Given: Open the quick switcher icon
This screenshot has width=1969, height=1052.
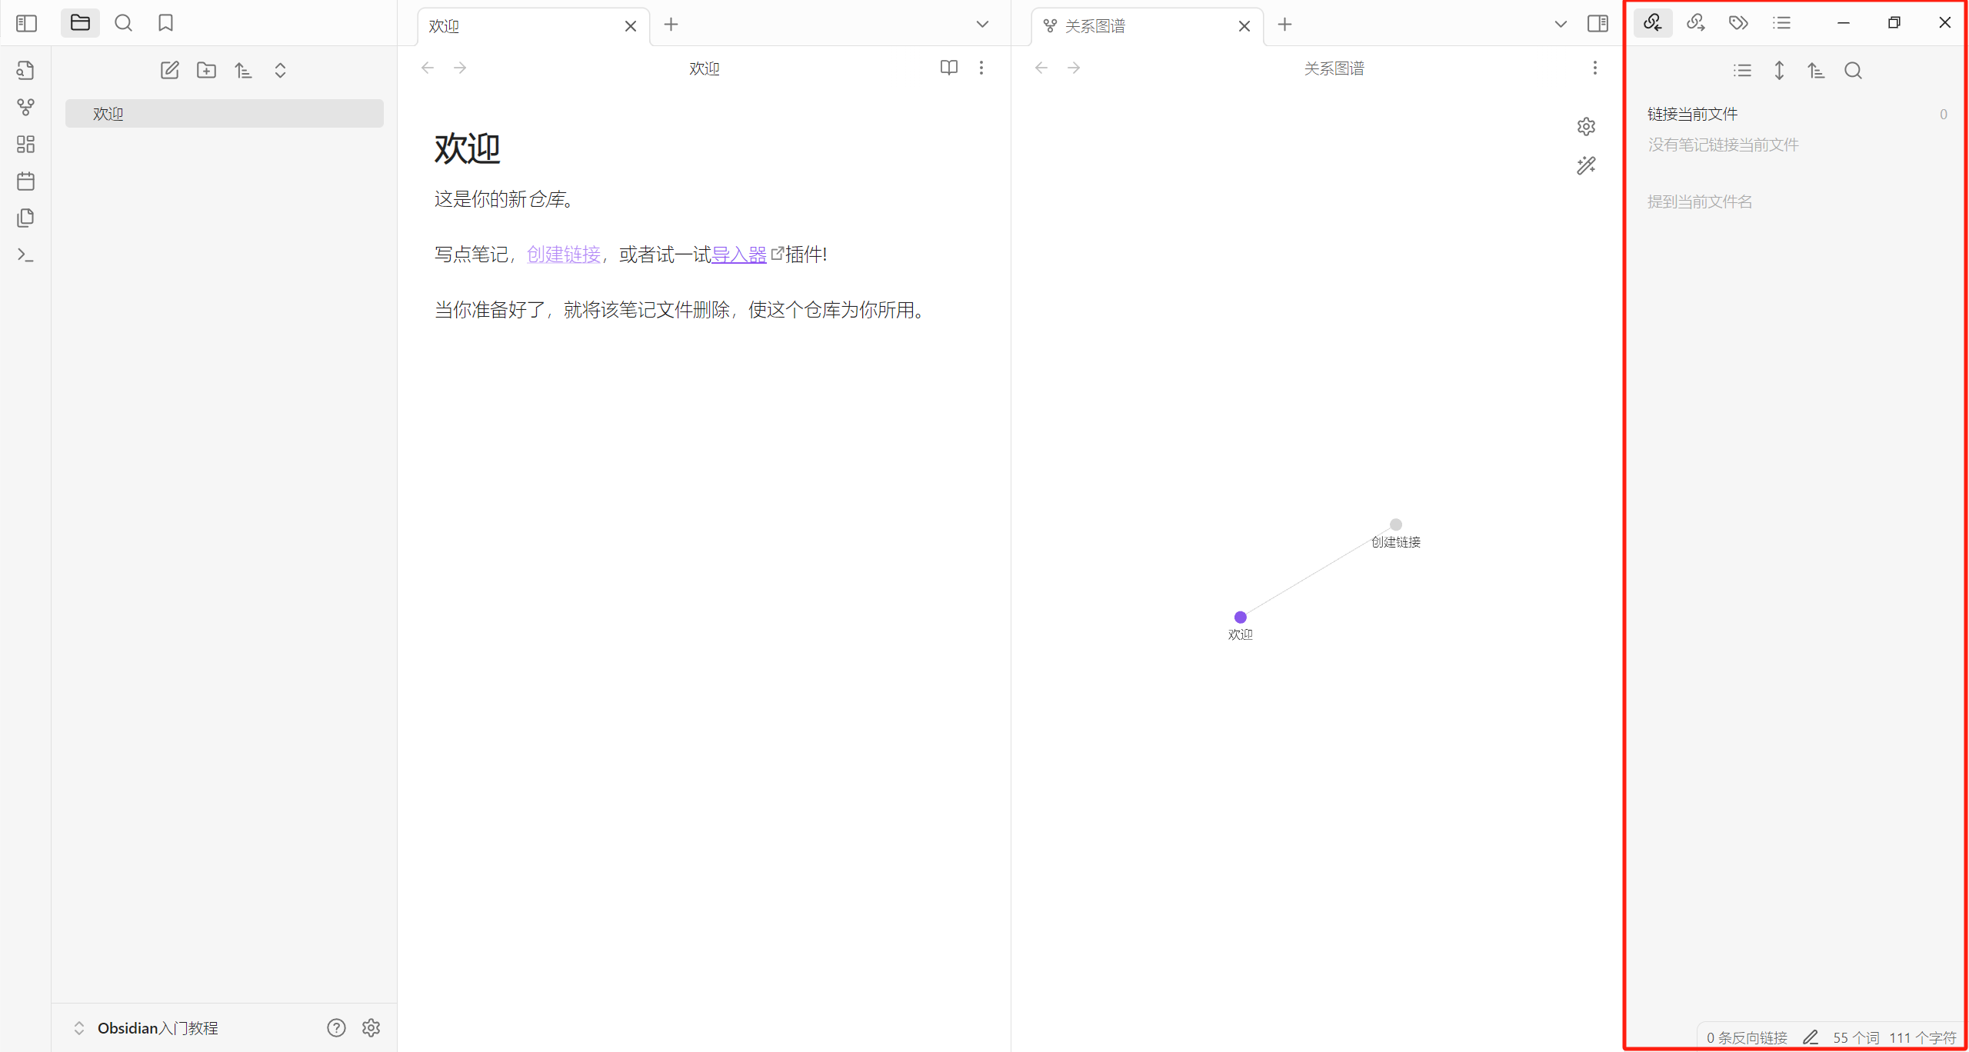Looking at the screenshot, I should point(25,70).
